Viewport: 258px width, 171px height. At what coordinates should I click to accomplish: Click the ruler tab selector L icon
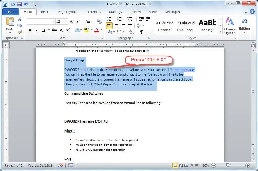coord(6,45)
